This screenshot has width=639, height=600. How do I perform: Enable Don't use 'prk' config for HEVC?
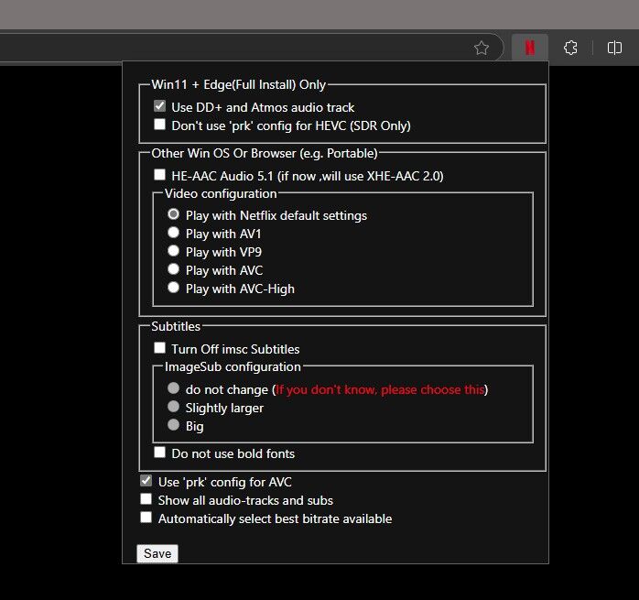[x=159, y=125]
